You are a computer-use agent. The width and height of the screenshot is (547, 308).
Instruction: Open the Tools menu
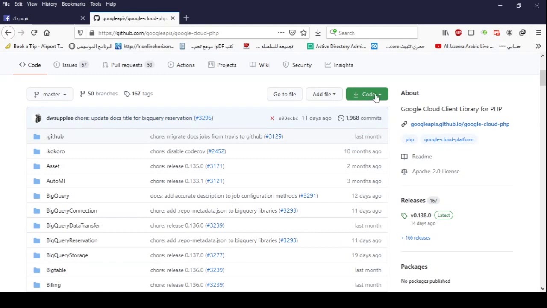96,4
